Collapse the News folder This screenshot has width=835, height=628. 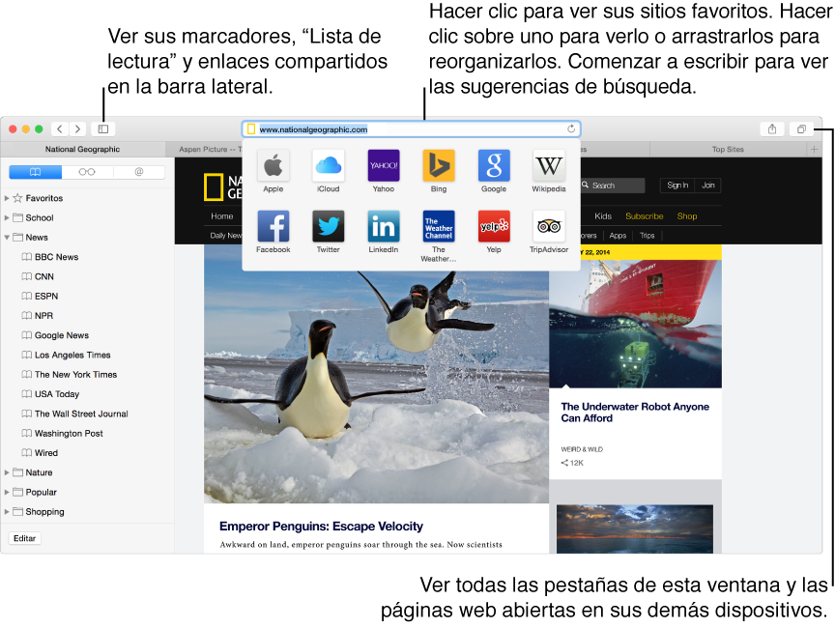[x=7, y=238]
